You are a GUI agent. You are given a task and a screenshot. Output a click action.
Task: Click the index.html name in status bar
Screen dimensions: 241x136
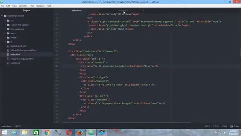[x=6, y=126]
